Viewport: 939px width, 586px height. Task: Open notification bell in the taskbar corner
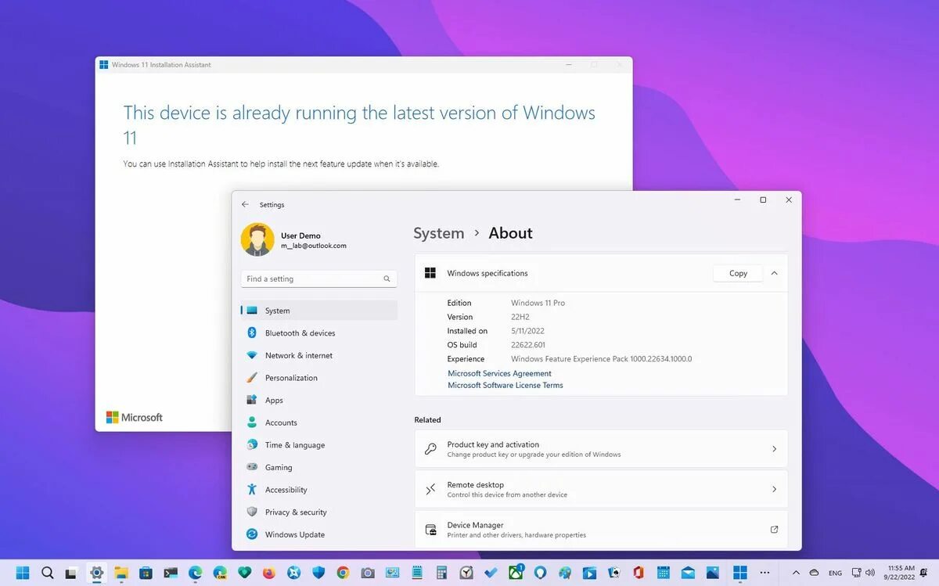923,573
